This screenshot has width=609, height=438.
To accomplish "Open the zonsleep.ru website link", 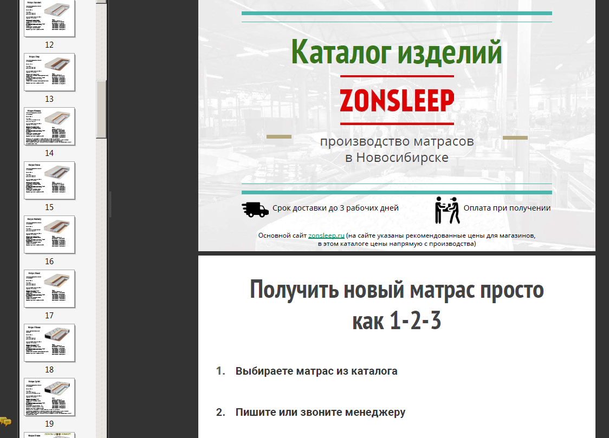I will click(326, 236).
